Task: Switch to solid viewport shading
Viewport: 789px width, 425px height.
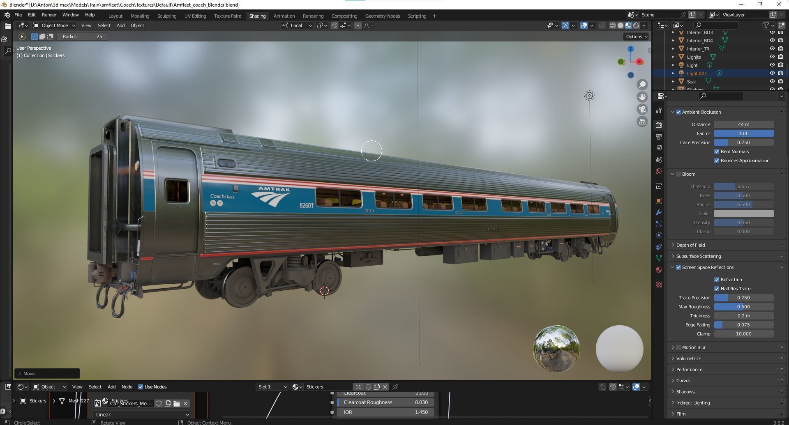Action: [x=621, y=25]
